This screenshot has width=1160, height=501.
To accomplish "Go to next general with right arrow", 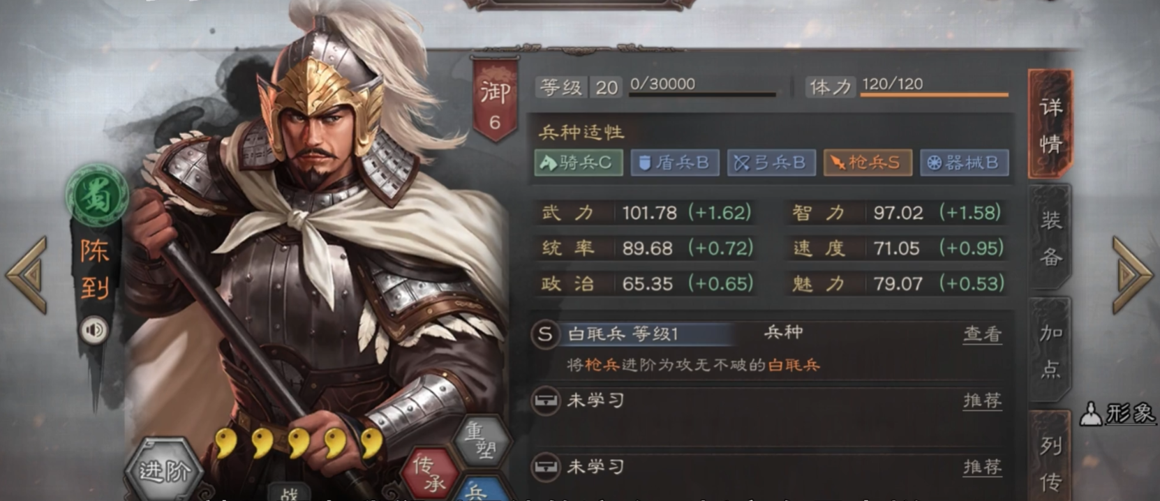I will (1132, 275).
